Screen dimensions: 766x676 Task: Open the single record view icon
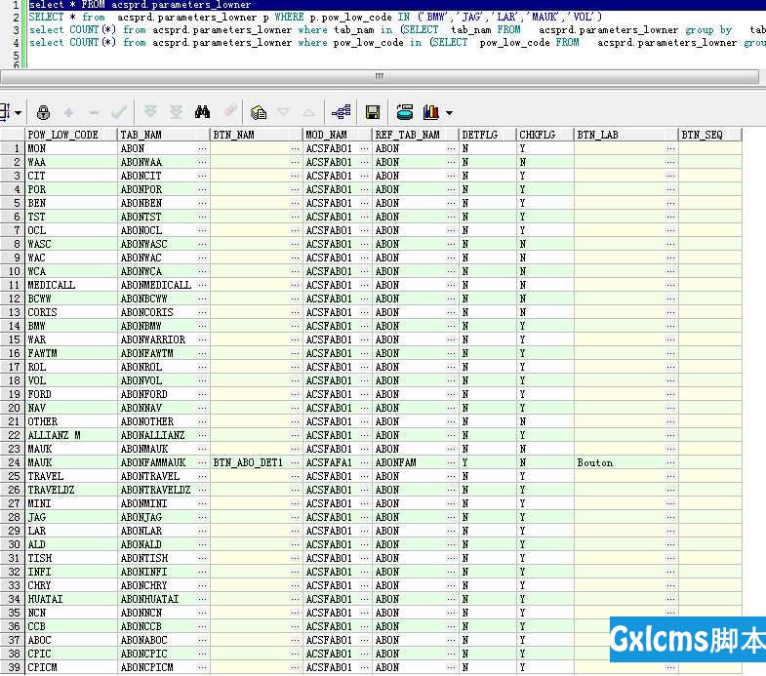[258, 112]
